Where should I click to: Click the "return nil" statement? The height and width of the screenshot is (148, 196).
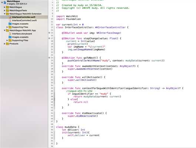pos(81,102)
